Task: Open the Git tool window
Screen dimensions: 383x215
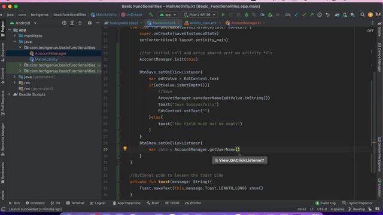Action: tap(56, 203)
